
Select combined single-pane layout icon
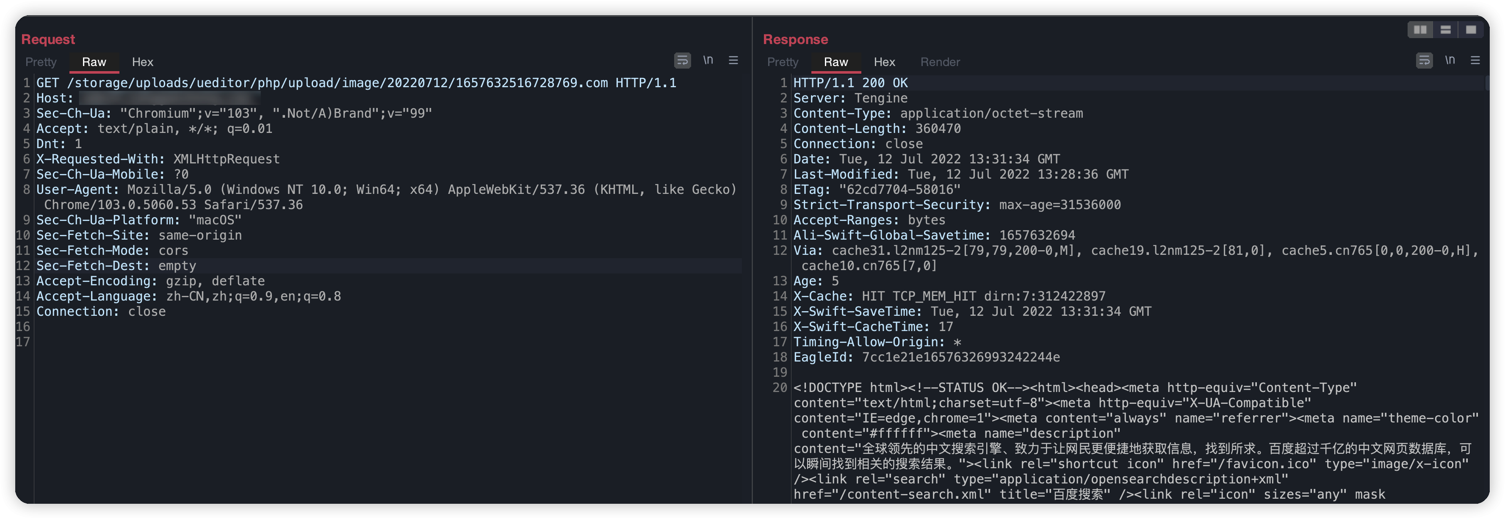[1471, 30]
